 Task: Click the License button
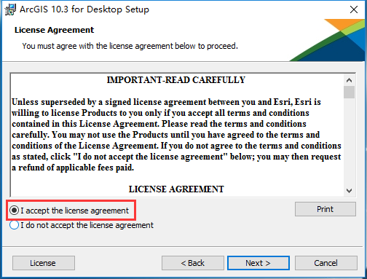(x=44, y=263)
